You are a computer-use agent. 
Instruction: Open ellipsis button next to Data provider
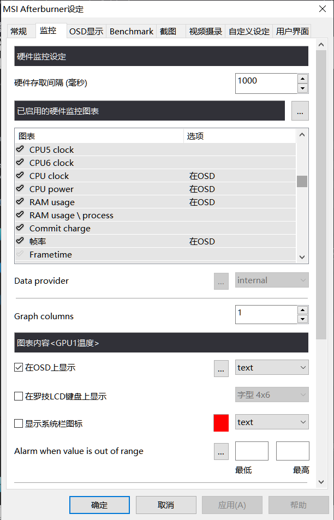click(x=221, y=281)
